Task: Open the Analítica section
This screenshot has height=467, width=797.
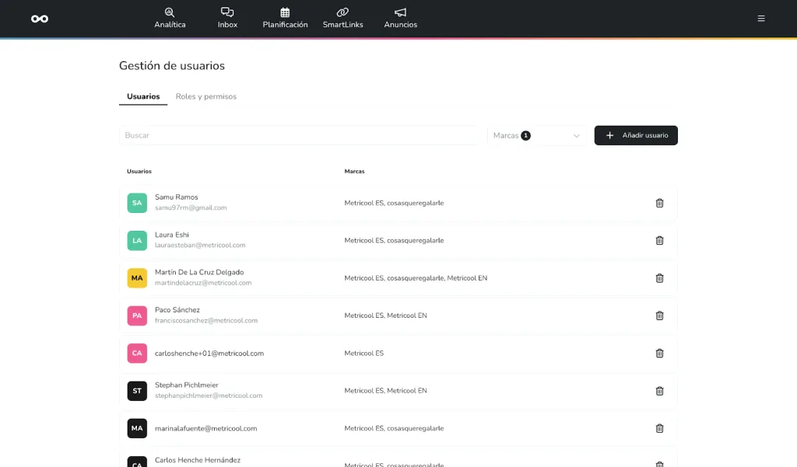Action: [x=170, y=19]
